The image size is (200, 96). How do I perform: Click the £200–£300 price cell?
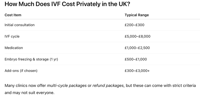tap(134, 25)
